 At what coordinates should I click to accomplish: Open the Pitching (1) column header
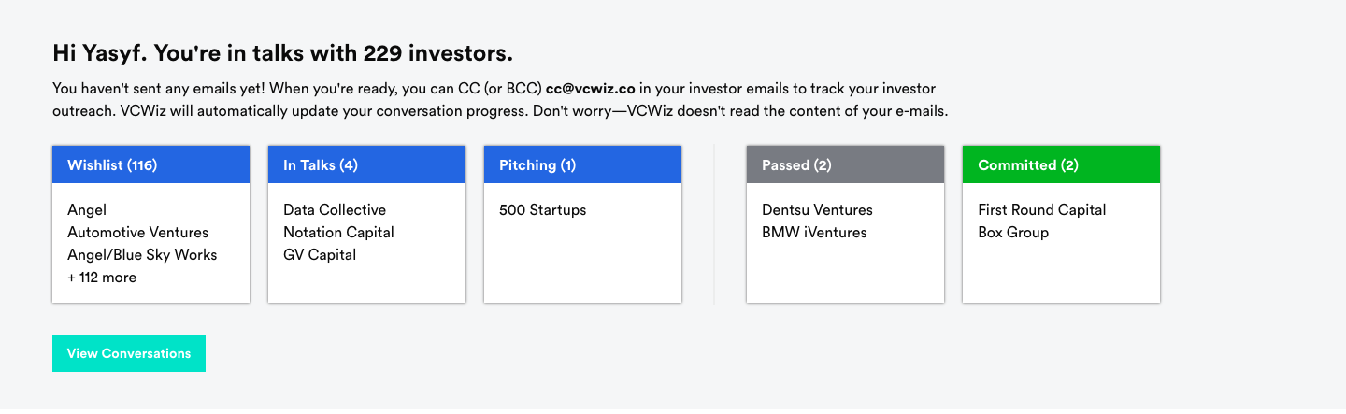582,164
